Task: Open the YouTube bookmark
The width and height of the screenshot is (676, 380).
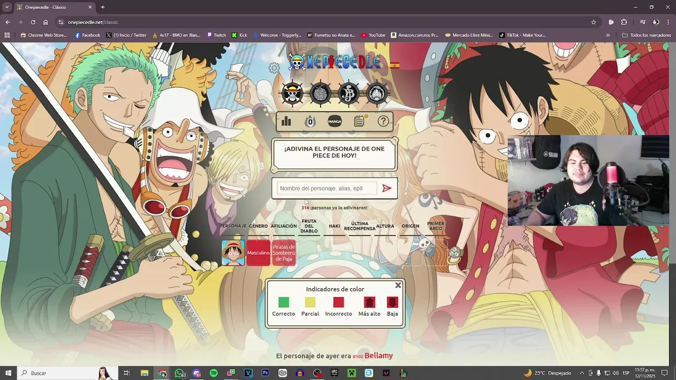Action: pos(373,35)
